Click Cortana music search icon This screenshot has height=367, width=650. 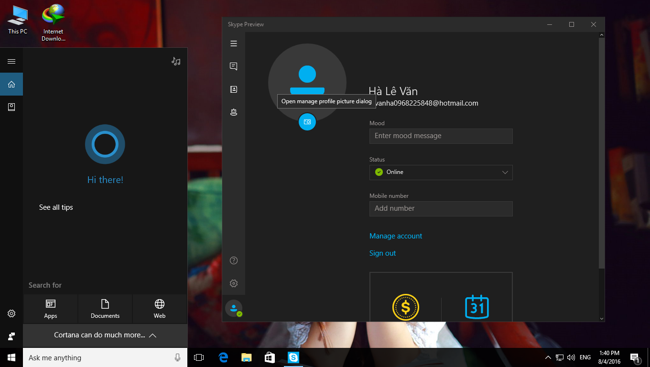[x=176, y=61]
